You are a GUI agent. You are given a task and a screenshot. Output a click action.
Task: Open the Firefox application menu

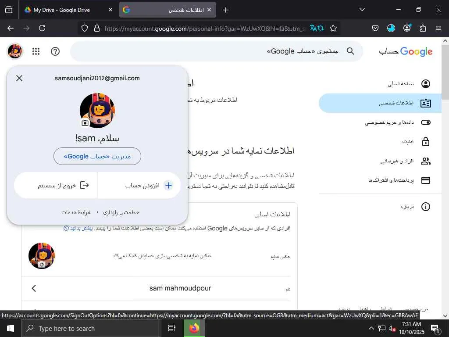pos(438,28)
